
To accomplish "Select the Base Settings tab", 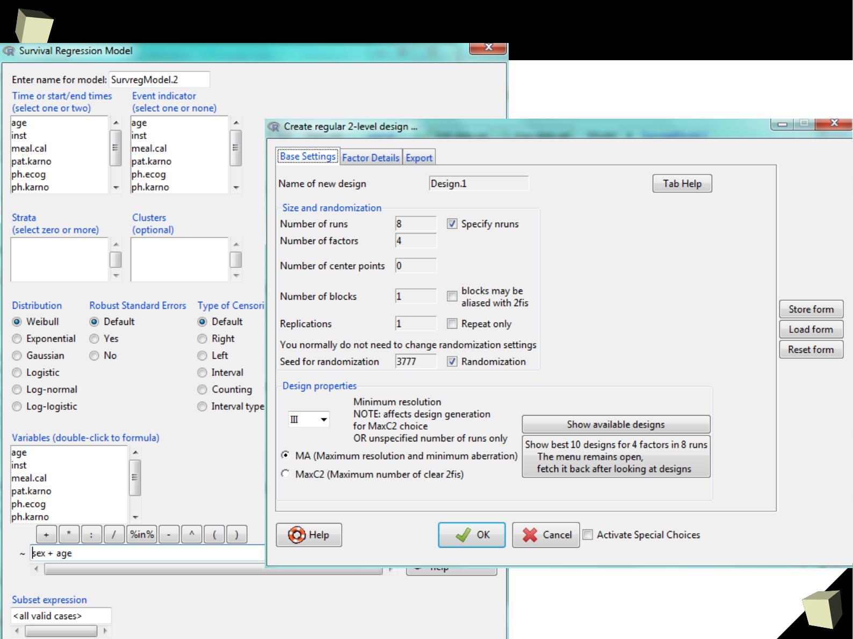I will click(308, 156).
